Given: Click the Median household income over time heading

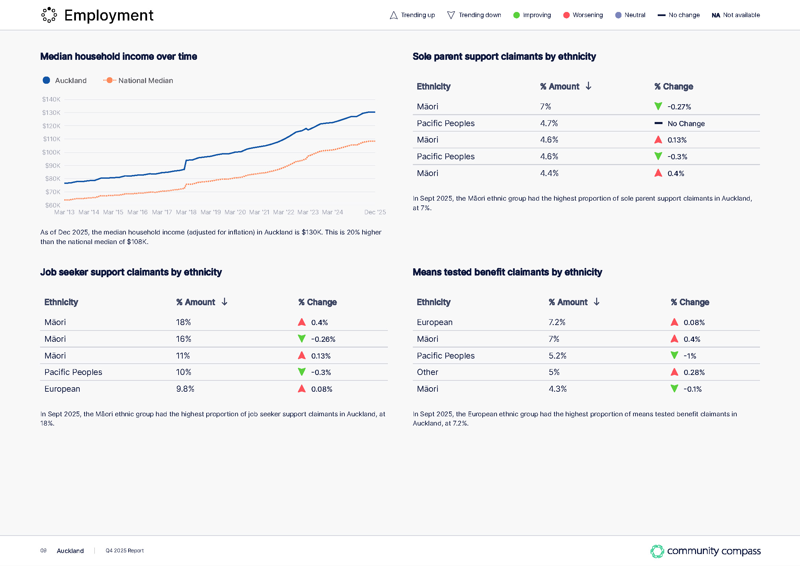Looking at the screenshot, I should 119,56.
